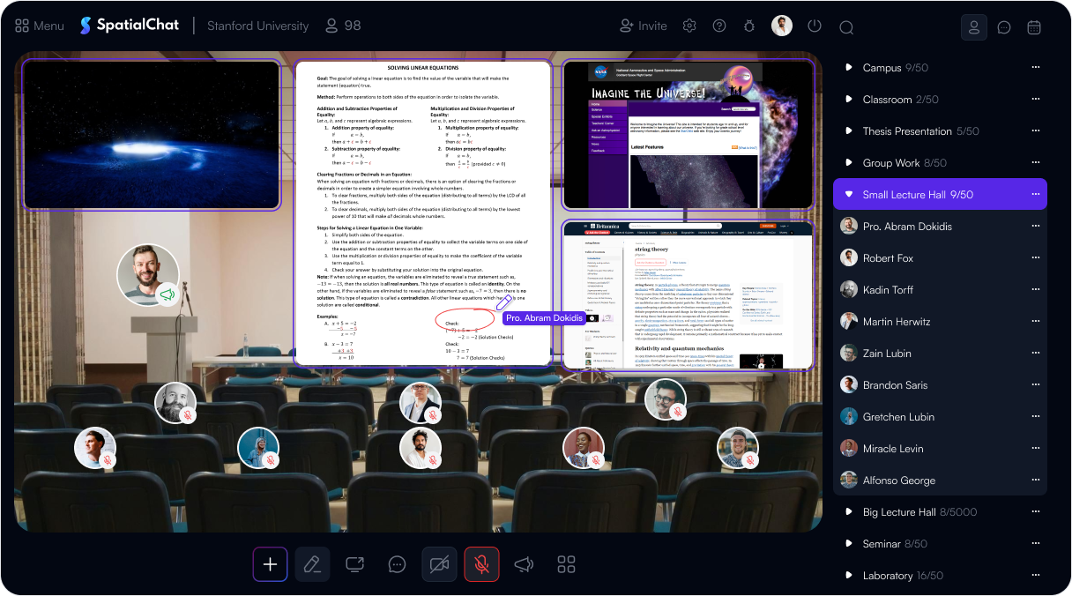Report a bug via the beetle icon
Image resolution: width=1072 pixels, height=596 pixels.
[x=749, y=26]
